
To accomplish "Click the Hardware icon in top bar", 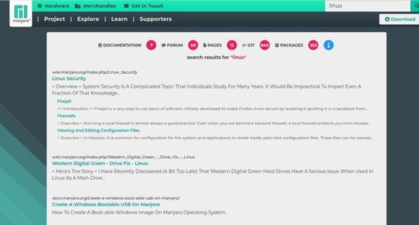I will (40, 6).
